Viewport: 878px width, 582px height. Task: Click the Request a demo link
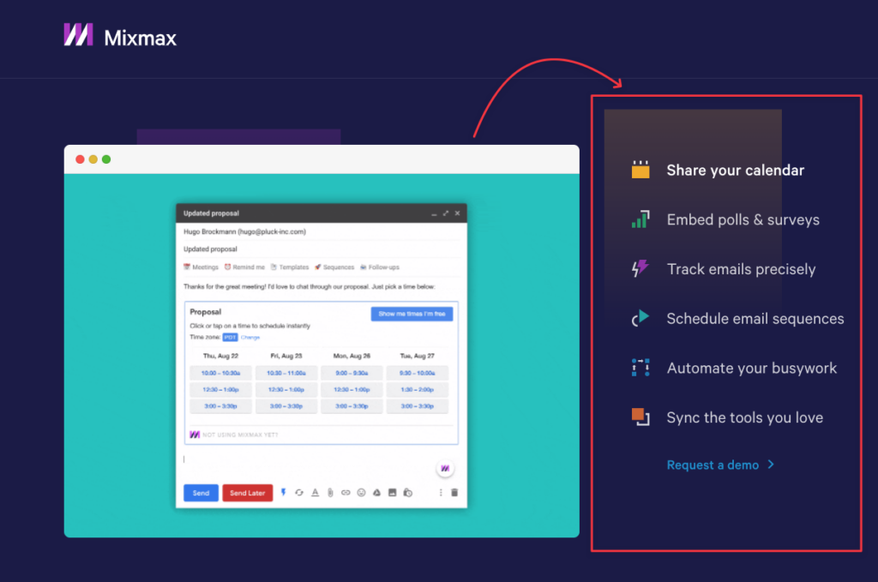[713, 465]
